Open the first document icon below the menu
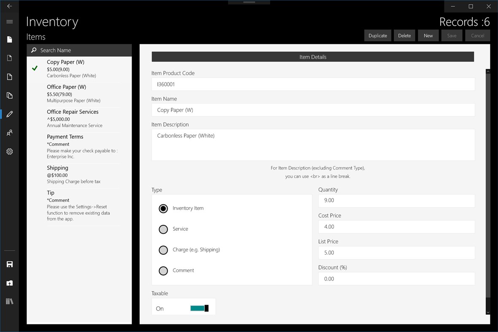 tap(9, 39)
